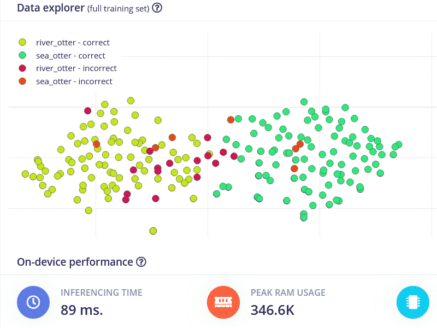The height and width of the screenshot is (328, 437).
Task: Click the yellow-green river_otter correct legend dot
Action: click(x=22, y=43)
